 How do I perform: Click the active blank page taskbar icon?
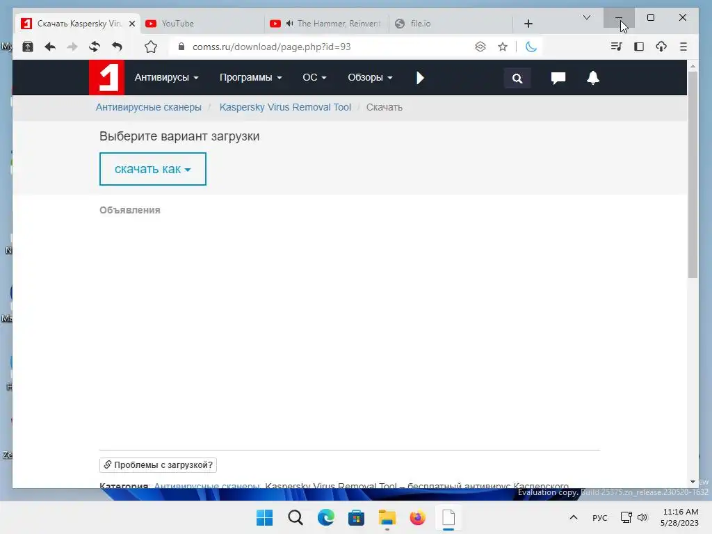point(448,517)
